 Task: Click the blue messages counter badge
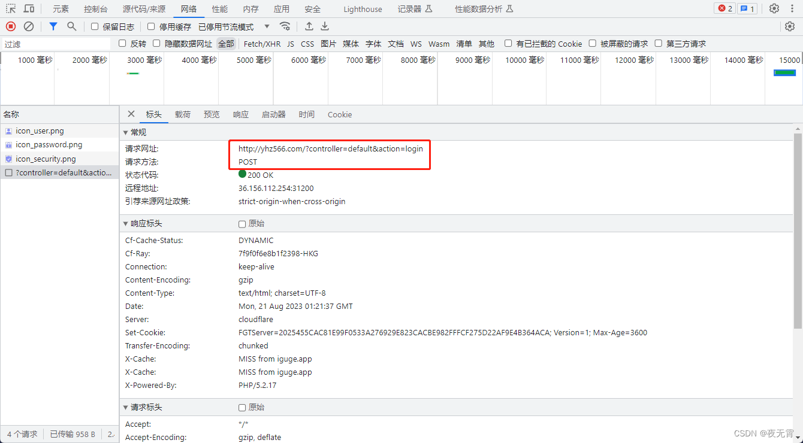click(747, 8)
